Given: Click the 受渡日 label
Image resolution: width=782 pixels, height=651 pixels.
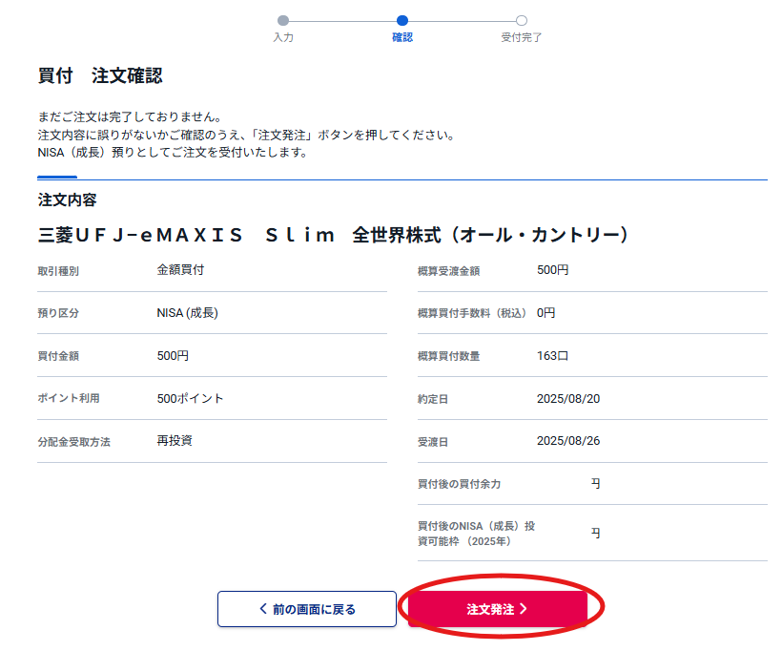Looking at the screenshot, I should (x=433, y=442).
